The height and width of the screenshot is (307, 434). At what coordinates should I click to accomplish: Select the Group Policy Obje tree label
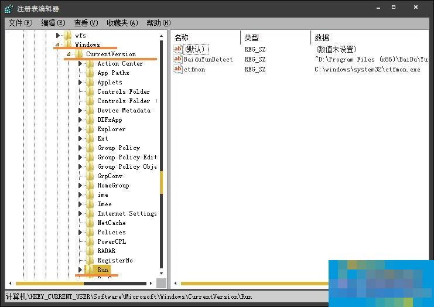[x=127, y=166]
